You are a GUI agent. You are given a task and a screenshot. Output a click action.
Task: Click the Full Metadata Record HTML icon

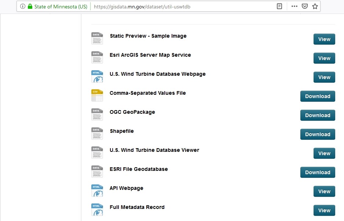pyautogui.click(x=97, y=210)
